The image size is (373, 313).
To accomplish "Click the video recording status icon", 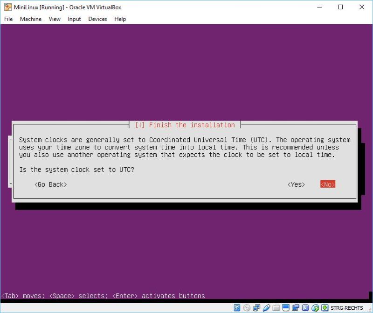I will pyautogui.click(x=296, y=308).
